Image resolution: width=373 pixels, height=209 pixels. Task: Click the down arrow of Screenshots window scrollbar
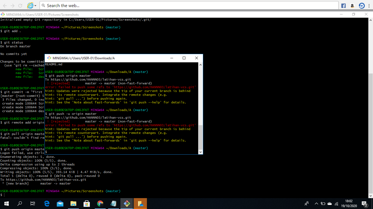[x=371, y=195]
